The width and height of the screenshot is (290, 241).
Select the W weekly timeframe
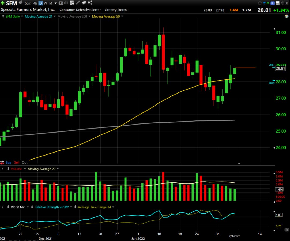coord(45,3)
